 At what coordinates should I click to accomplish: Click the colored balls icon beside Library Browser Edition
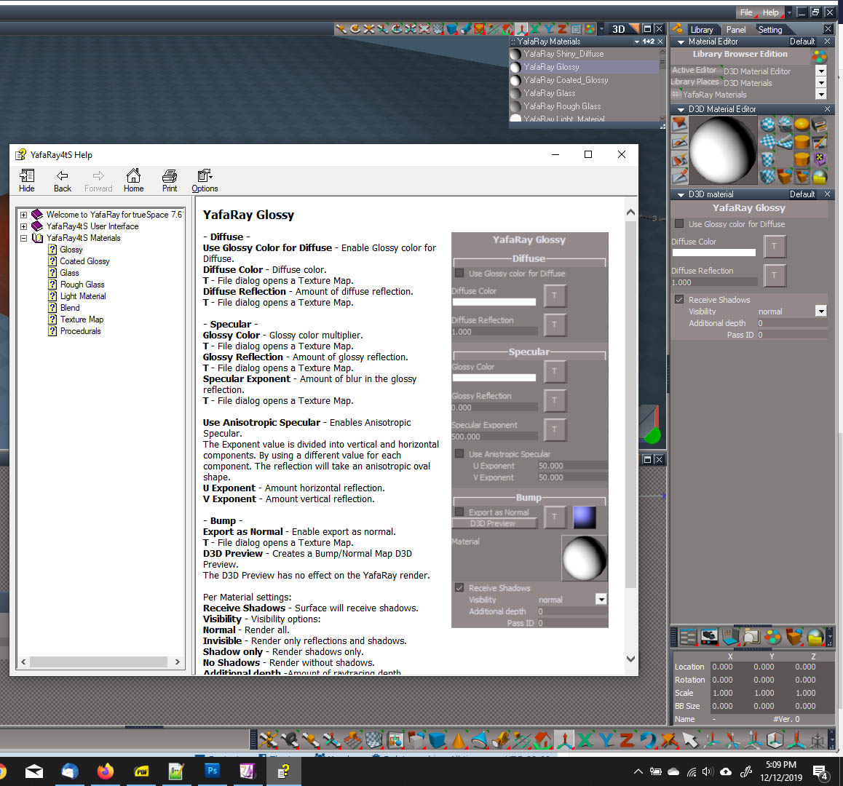click(x=820, y=56)
